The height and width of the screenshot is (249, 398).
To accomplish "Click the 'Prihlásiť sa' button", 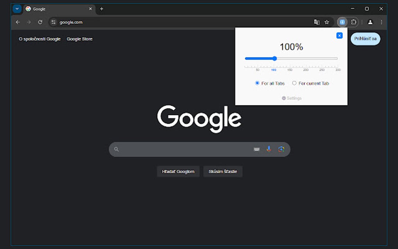I will click(x=365, y=39).
